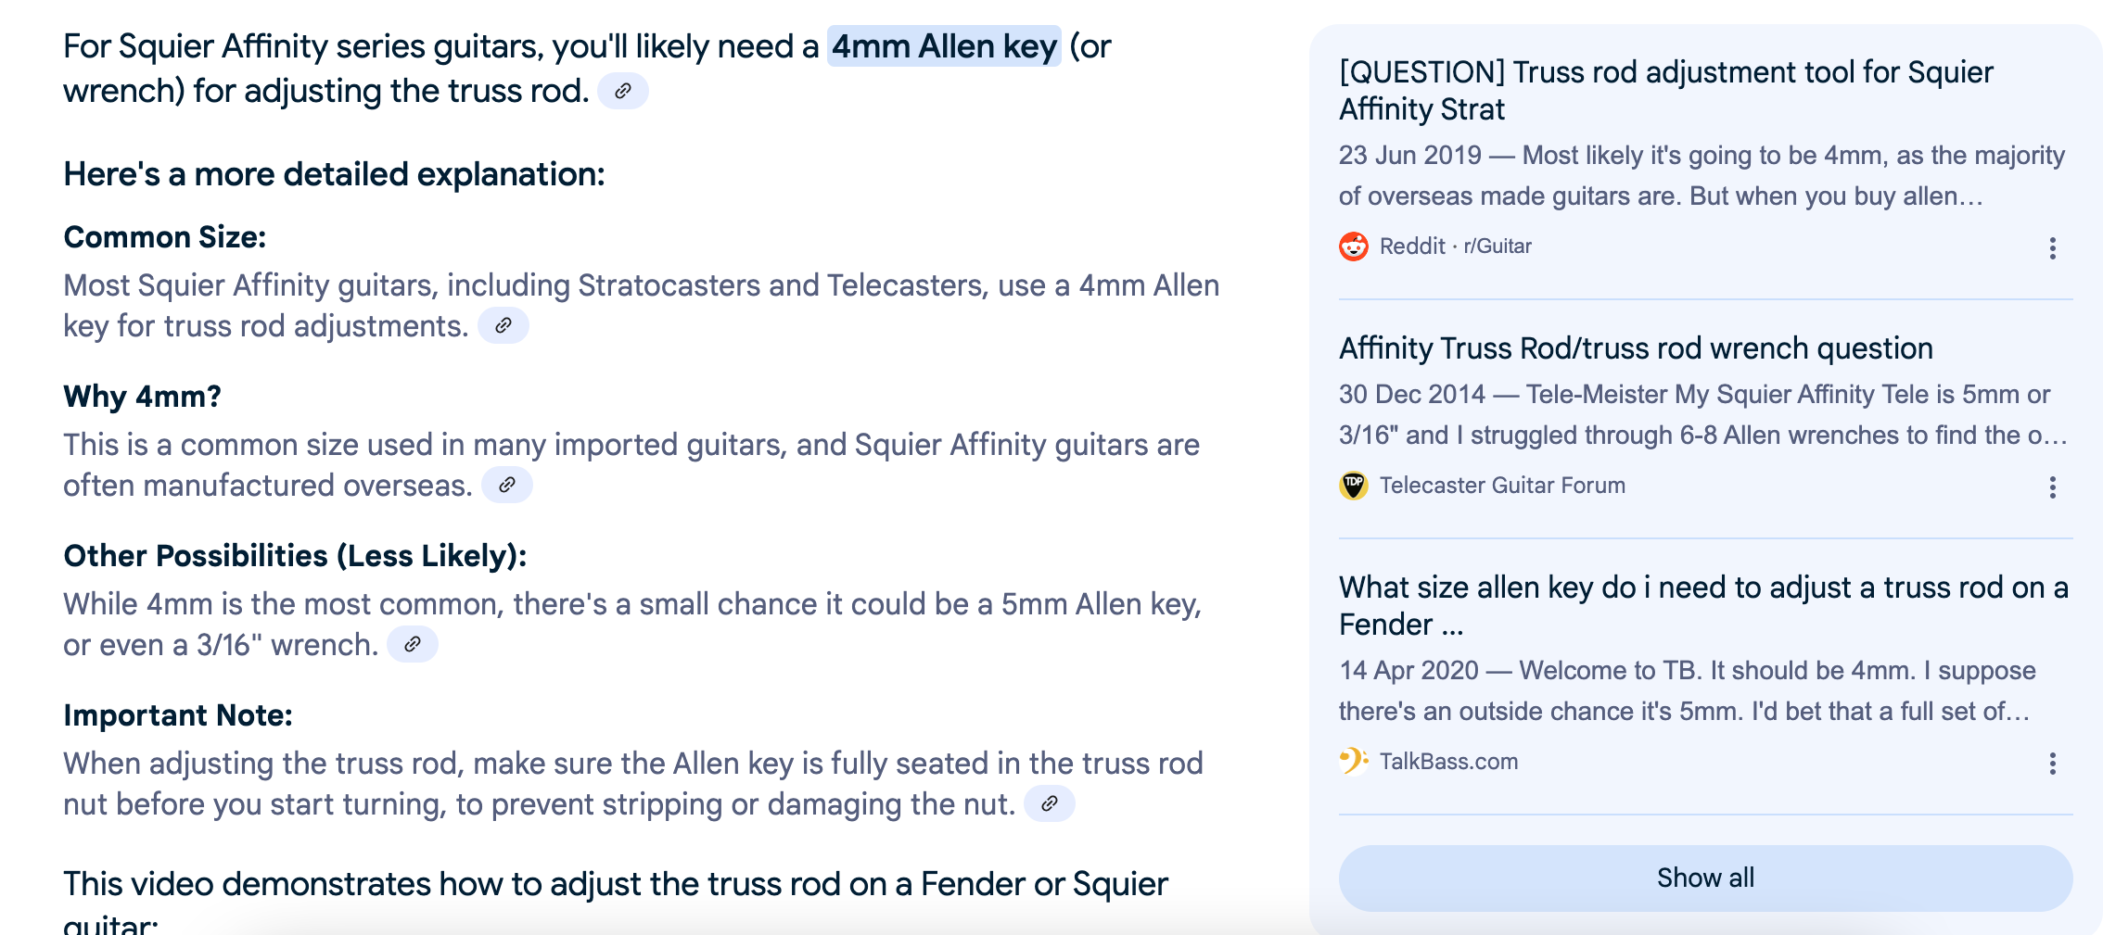Open three-dot menu for Telecaster Guitar Forum result
This screenshot has width=2103, height=935.
pyautogui.click(x=2052, y=486)
